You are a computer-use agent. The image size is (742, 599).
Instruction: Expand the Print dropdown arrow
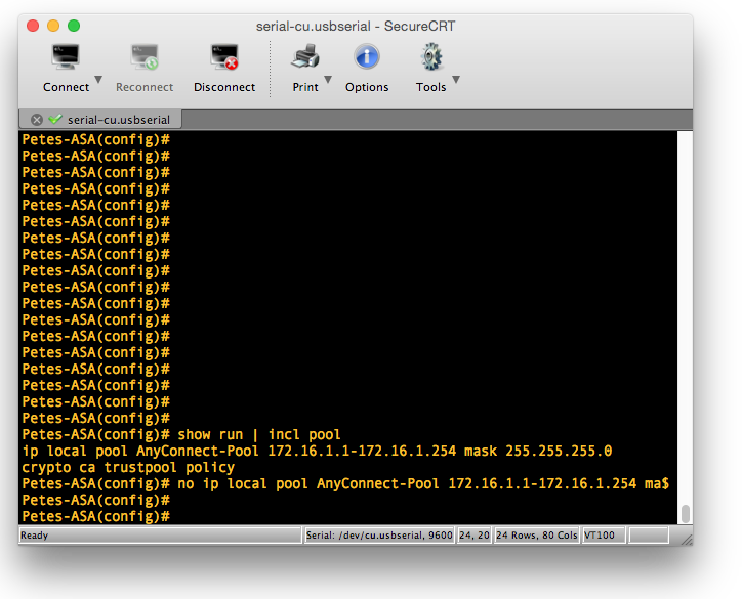[328, 80]
